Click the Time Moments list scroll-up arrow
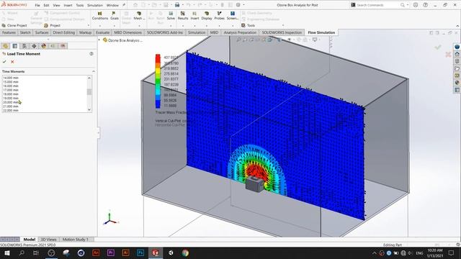This screenshot has width=461, height=259. tap(89, 78)
